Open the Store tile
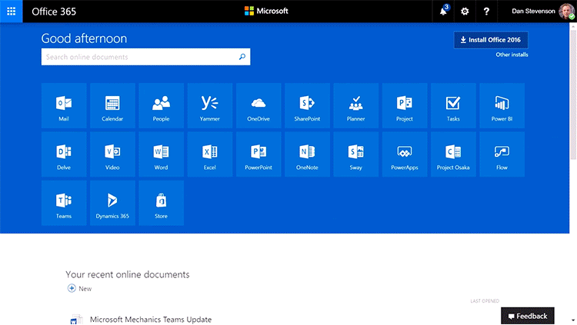The width and height of the screenshot is (577, 325). (x=162, y=203)
